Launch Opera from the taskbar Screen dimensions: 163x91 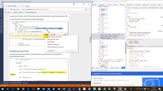(33, 89)
